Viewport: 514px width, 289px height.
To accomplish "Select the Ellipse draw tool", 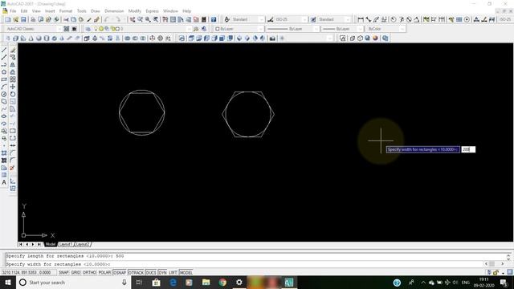I will coord(4,116).
